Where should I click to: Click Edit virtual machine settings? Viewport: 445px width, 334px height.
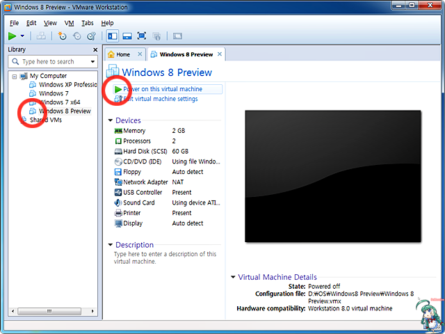pos(161,99)
